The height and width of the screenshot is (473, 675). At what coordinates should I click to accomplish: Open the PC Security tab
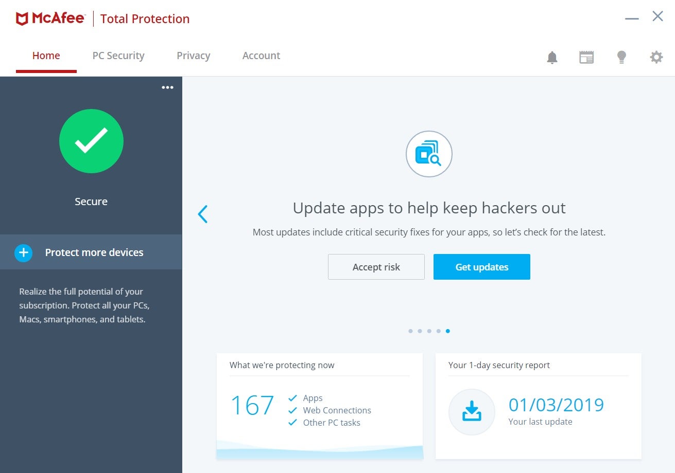click(x=118, y=56)
